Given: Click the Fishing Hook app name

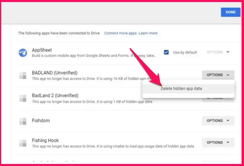Looking at the screenshot, I should point(45,140).
